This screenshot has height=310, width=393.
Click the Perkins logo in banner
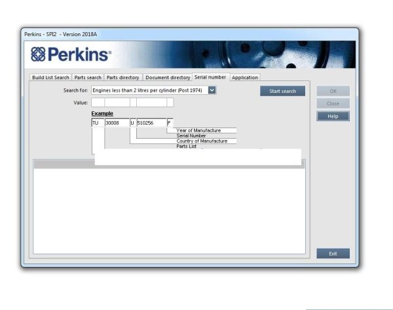71,54
